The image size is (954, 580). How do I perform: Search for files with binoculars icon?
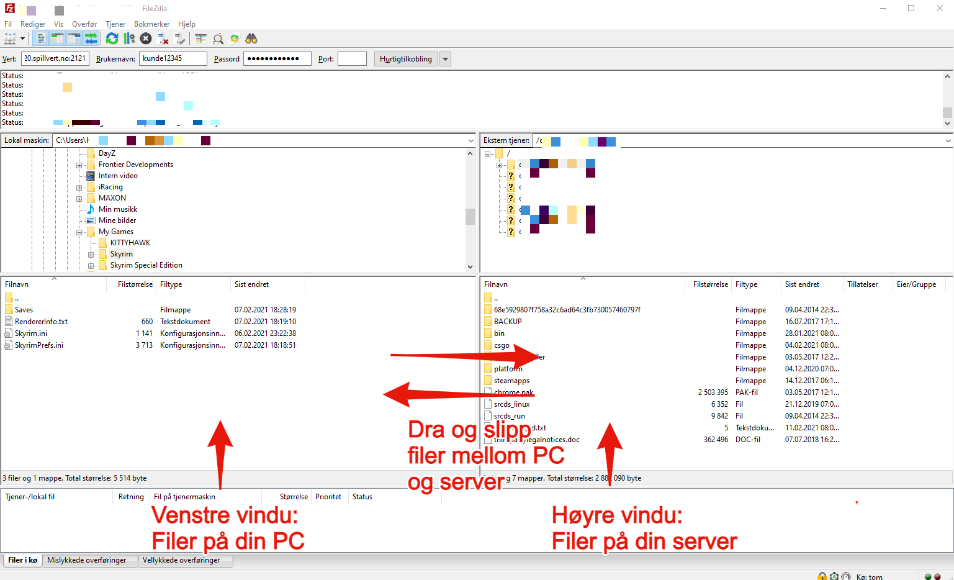(251, 39)
